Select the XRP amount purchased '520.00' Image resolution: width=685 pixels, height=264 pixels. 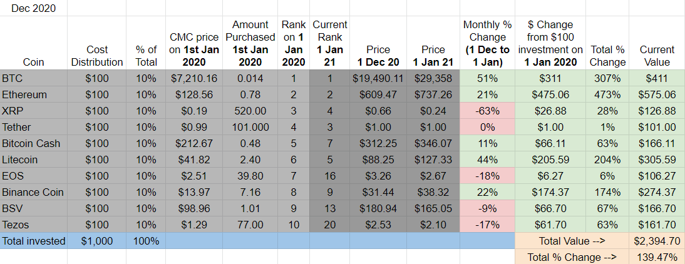coord(250,111)
